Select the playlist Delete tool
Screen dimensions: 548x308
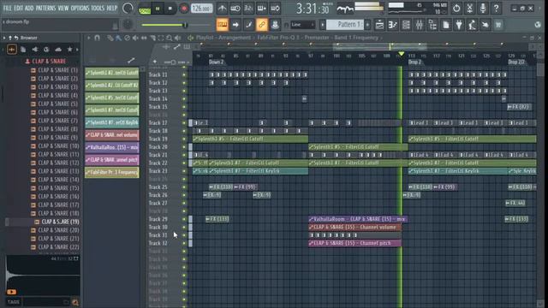click(128, 38)
